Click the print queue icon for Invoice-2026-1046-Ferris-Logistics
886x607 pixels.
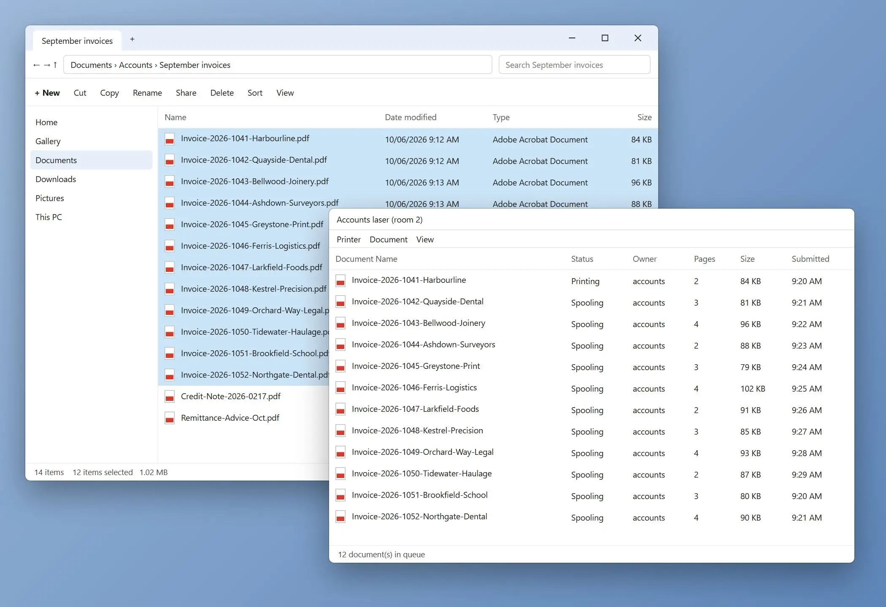[340, 388]
